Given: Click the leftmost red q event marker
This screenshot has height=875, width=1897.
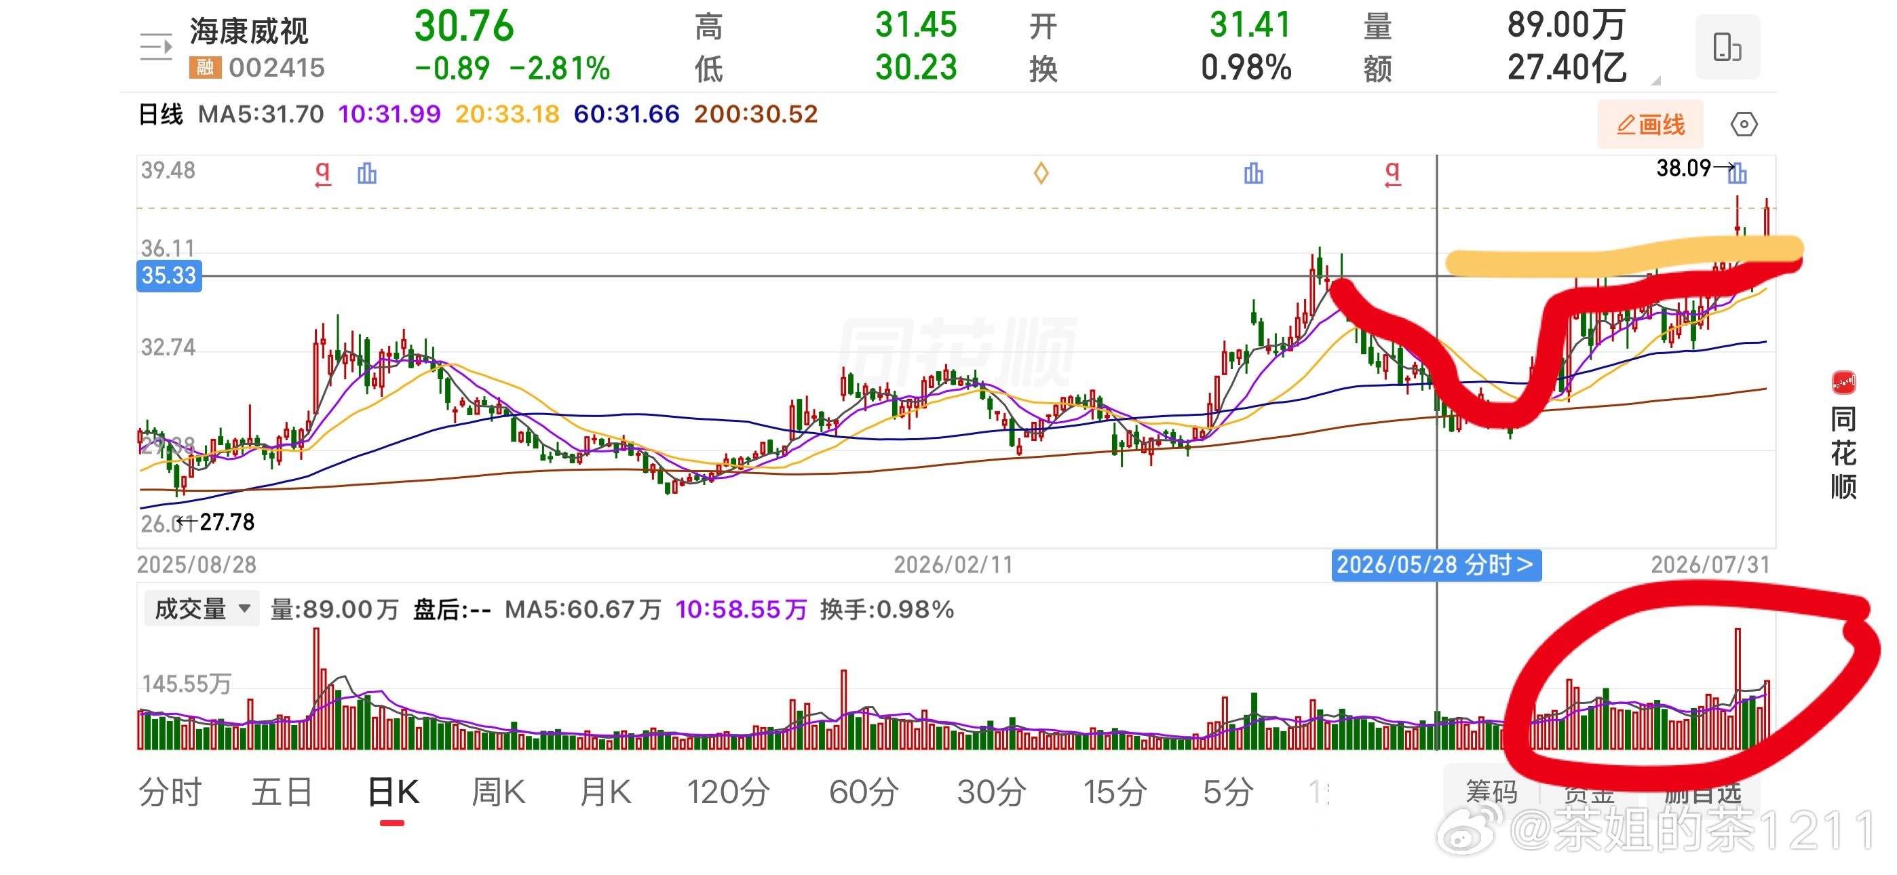Looking at the screenshot, I should (x=322, y=174).
